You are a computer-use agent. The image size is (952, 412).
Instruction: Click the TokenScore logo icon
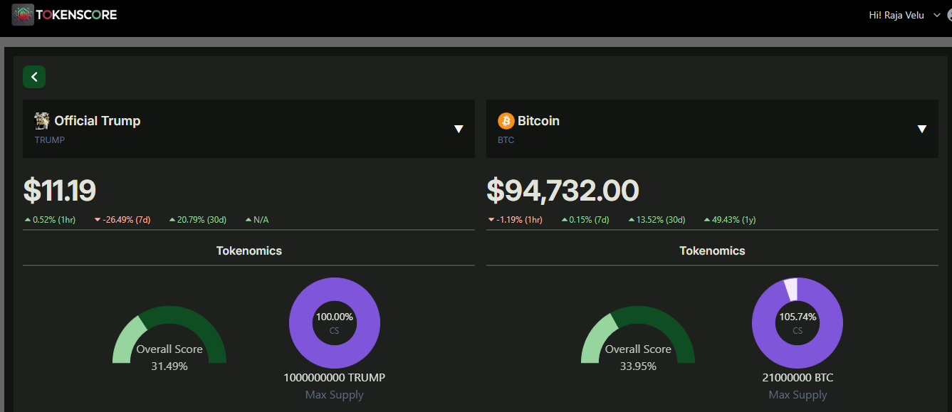click(23, 15)
